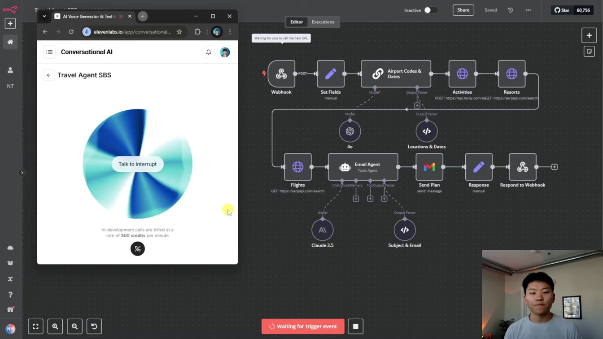Open the Email Agent node
This screenshot has width=603, height=339.
click(363, 167)
